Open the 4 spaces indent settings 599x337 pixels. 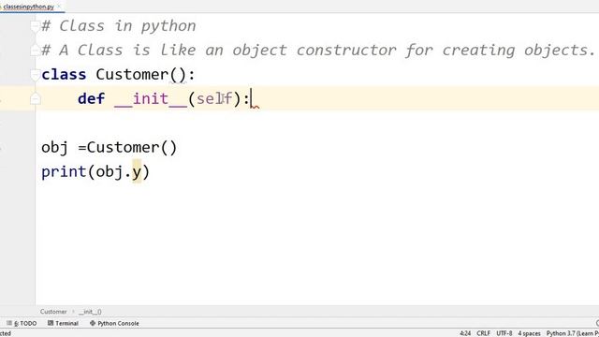click(x=529, y=333)
